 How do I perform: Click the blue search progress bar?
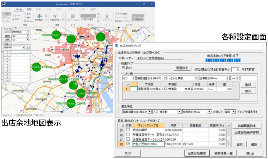[223, 60]
